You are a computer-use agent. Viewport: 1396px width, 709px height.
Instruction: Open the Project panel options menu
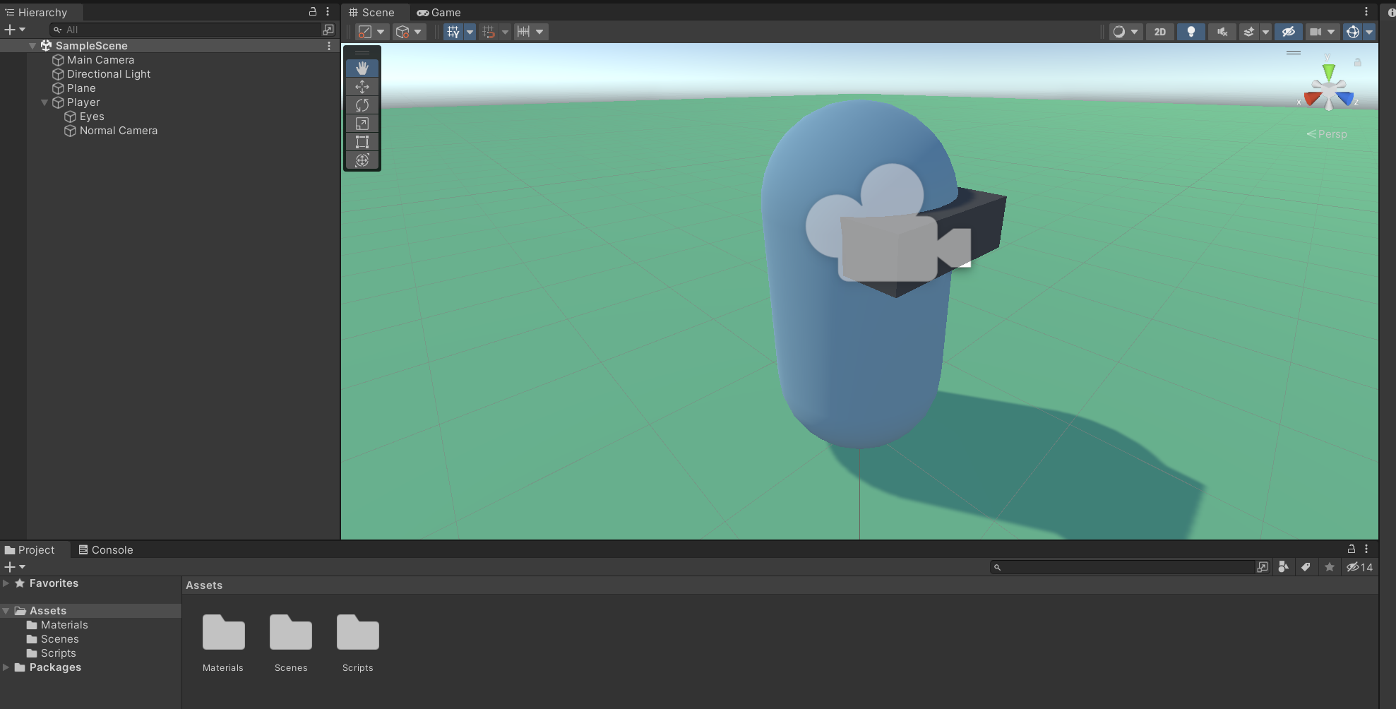tap(1366, 549)
